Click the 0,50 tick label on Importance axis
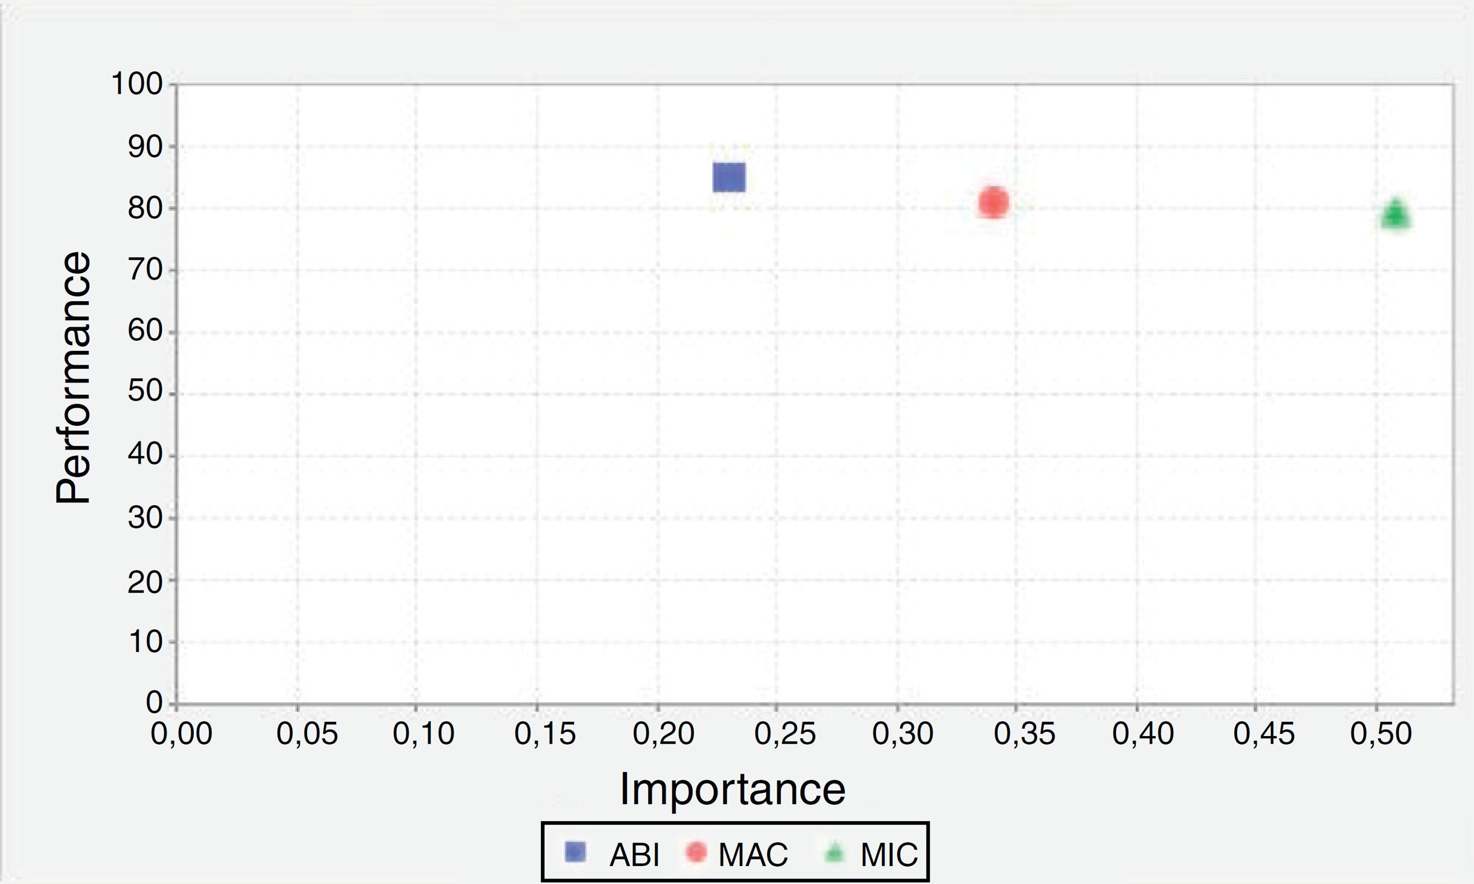This screenshot has height=884, width=1474. 1381,733
